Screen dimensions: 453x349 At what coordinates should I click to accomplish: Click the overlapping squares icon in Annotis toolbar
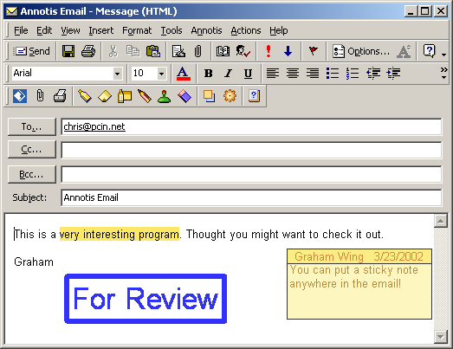(x=209, y=96)
